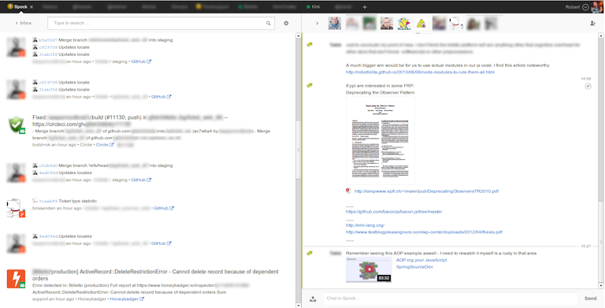Click Robert's profile picture in top bar
Screen dimensions: 605x308
pyautogui.click(x=596, y=7)
